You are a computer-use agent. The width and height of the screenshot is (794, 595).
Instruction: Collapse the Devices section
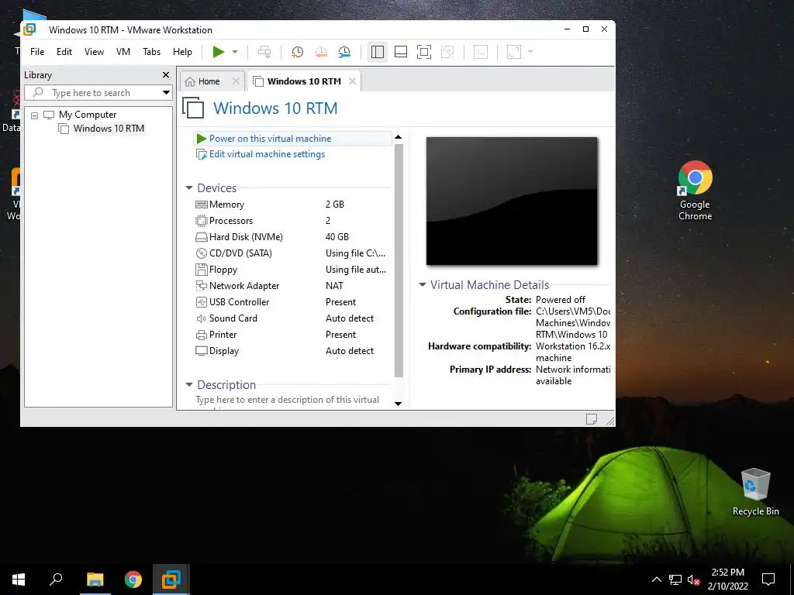click(x=189, y=187)
